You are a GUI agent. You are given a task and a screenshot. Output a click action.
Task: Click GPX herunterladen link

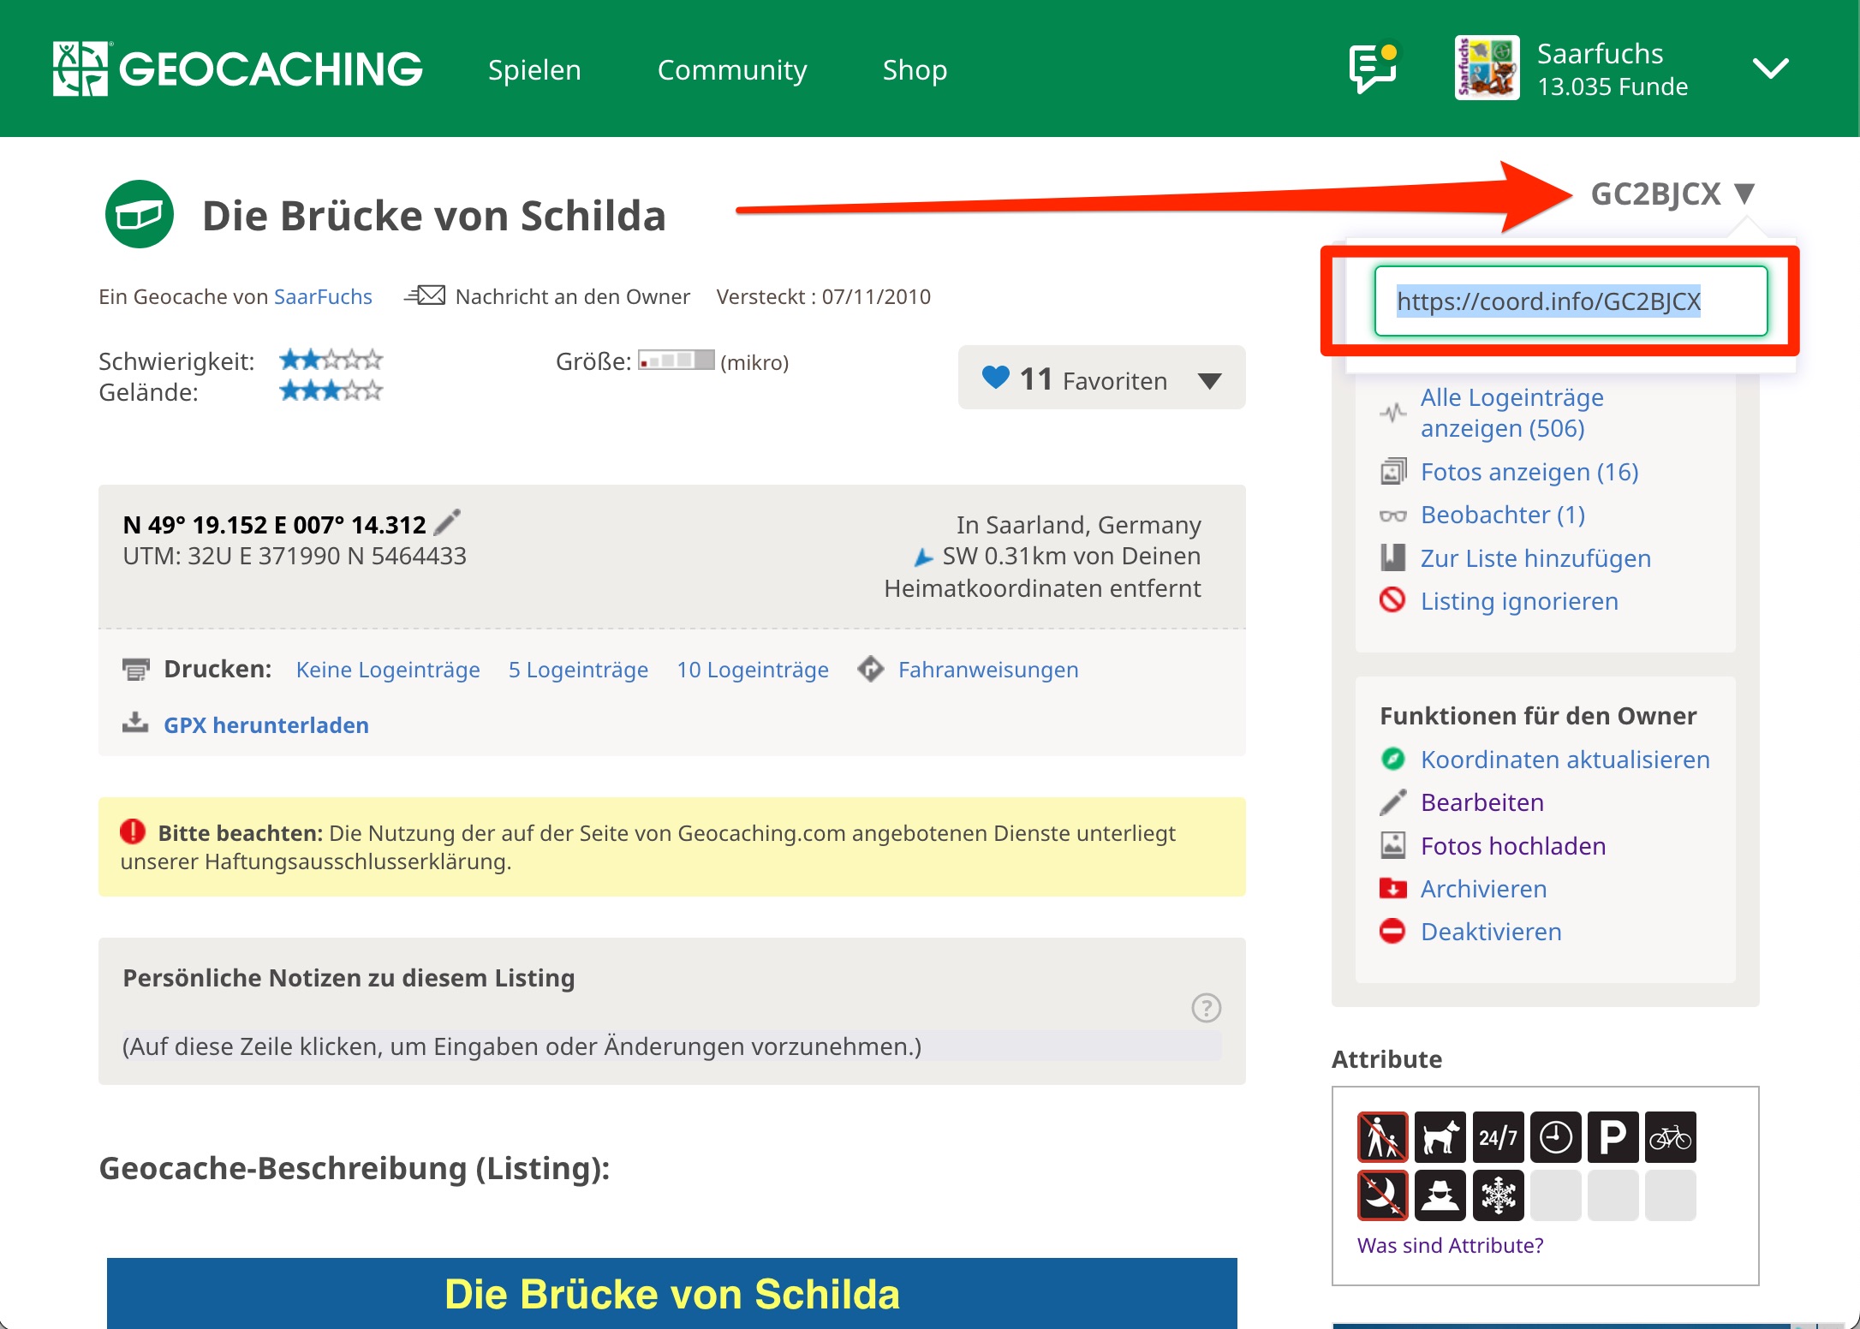266,725
